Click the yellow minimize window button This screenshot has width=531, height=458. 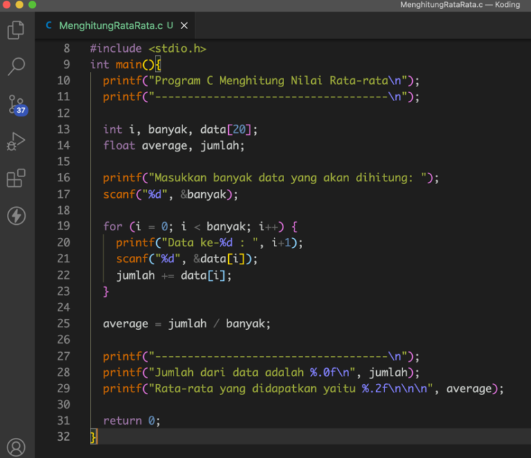[x=19, y=5]
